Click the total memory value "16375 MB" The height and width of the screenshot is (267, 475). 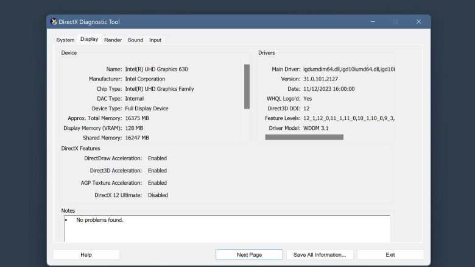click(x=137, y=118)
